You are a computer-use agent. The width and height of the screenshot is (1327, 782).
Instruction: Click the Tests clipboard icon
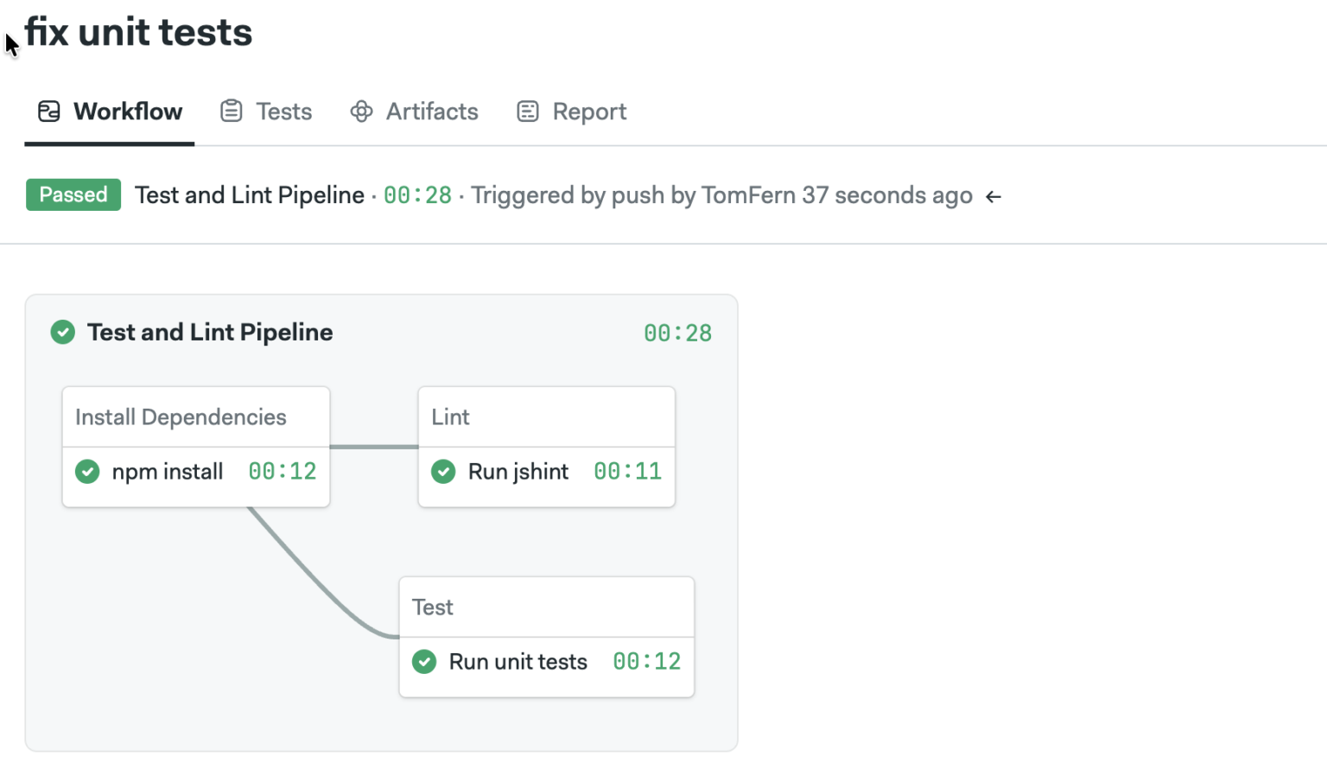(x=231, y=111)
